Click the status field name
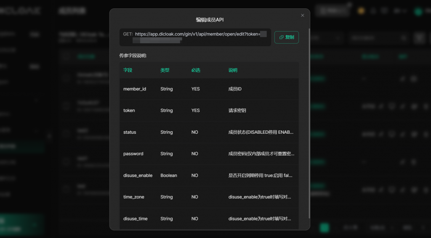The height and width of the screenshot is (238, 431). pyautogui.click(x=130, y=132)
